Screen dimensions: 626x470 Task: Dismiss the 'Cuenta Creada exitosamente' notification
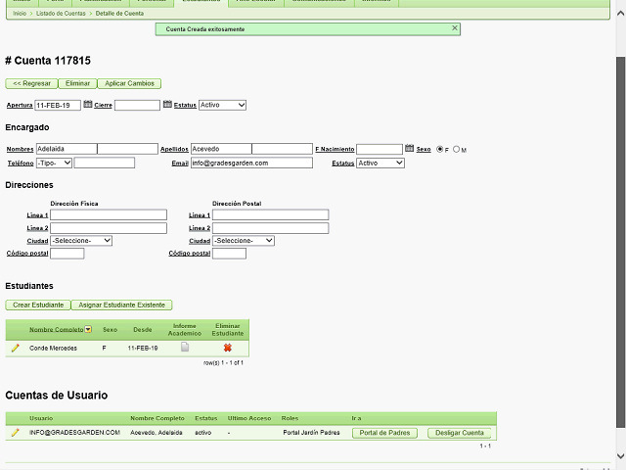point(454,28)
